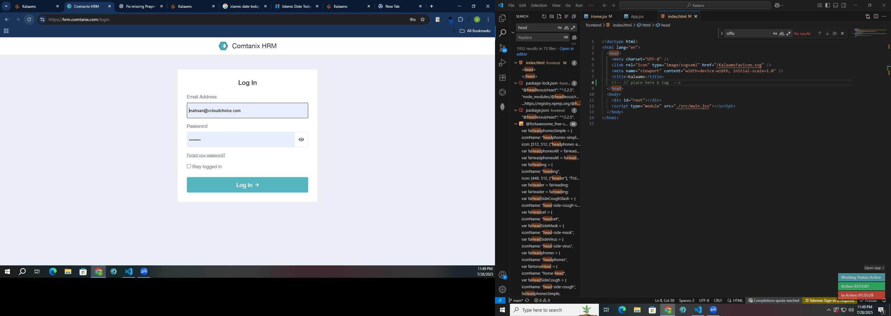Toggle search details three-dot button
This screenshot has width=891, height=316.
(x=574, y=44)
